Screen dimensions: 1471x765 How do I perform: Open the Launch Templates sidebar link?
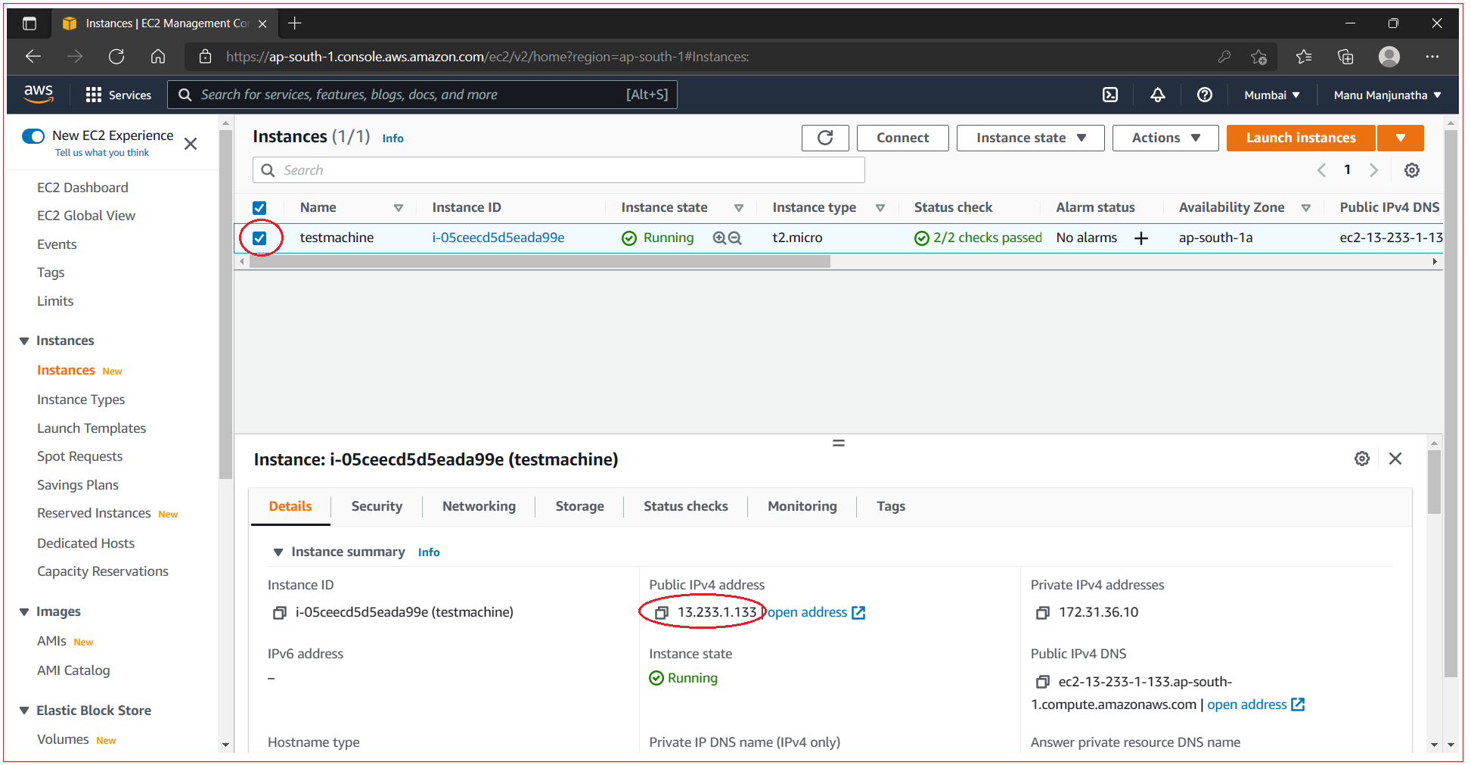tap(92, 428)
